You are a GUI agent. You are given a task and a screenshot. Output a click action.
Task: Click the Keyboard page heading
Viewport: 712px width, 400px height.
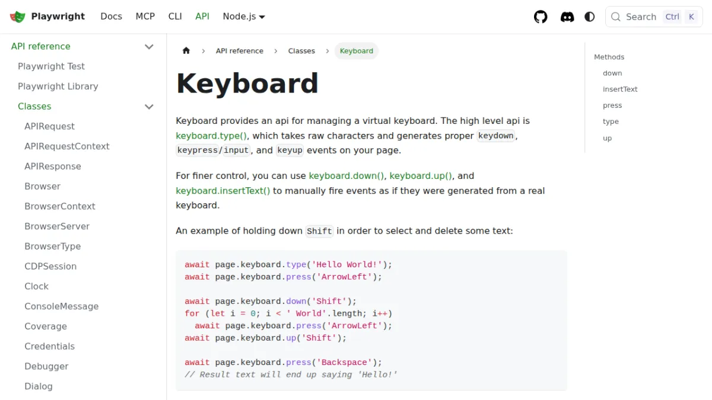tap(247, 83)
